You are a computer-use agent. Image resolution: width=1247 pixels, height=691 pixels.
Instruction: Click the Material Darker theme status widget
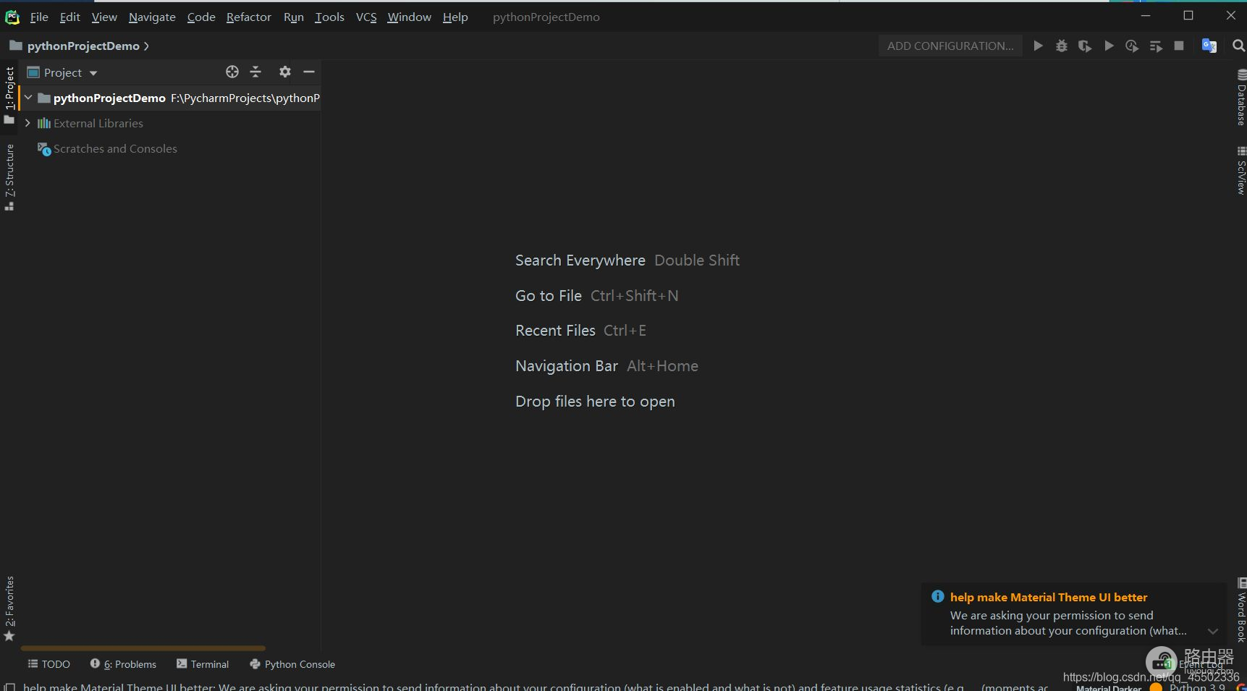point(1108,687)
